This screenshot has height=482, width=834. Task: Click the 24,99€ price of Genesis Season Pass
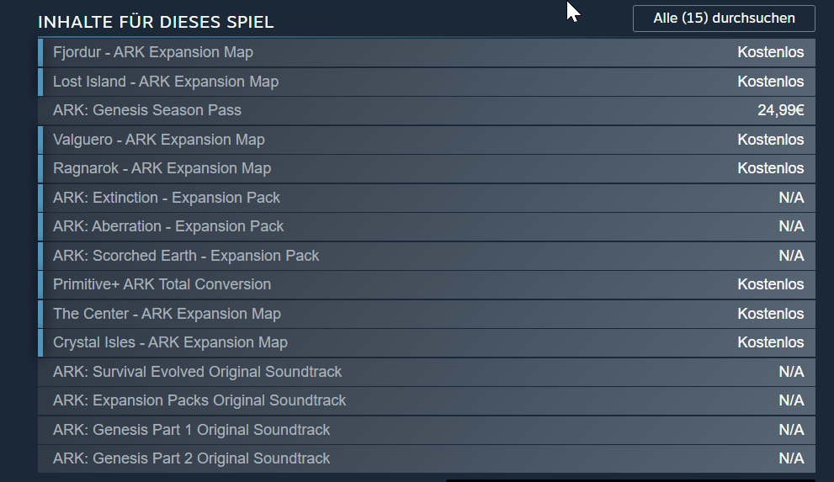781,110
